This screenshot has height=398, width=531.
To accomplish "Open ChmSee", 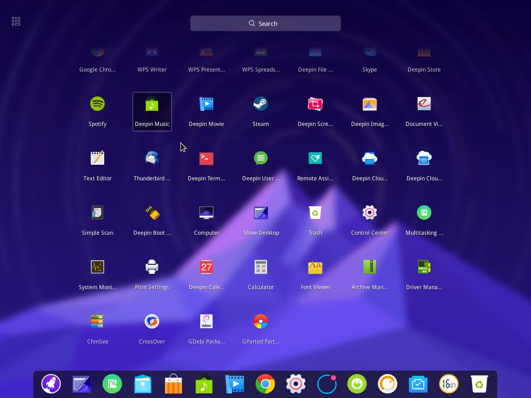I will coord(97,321).
